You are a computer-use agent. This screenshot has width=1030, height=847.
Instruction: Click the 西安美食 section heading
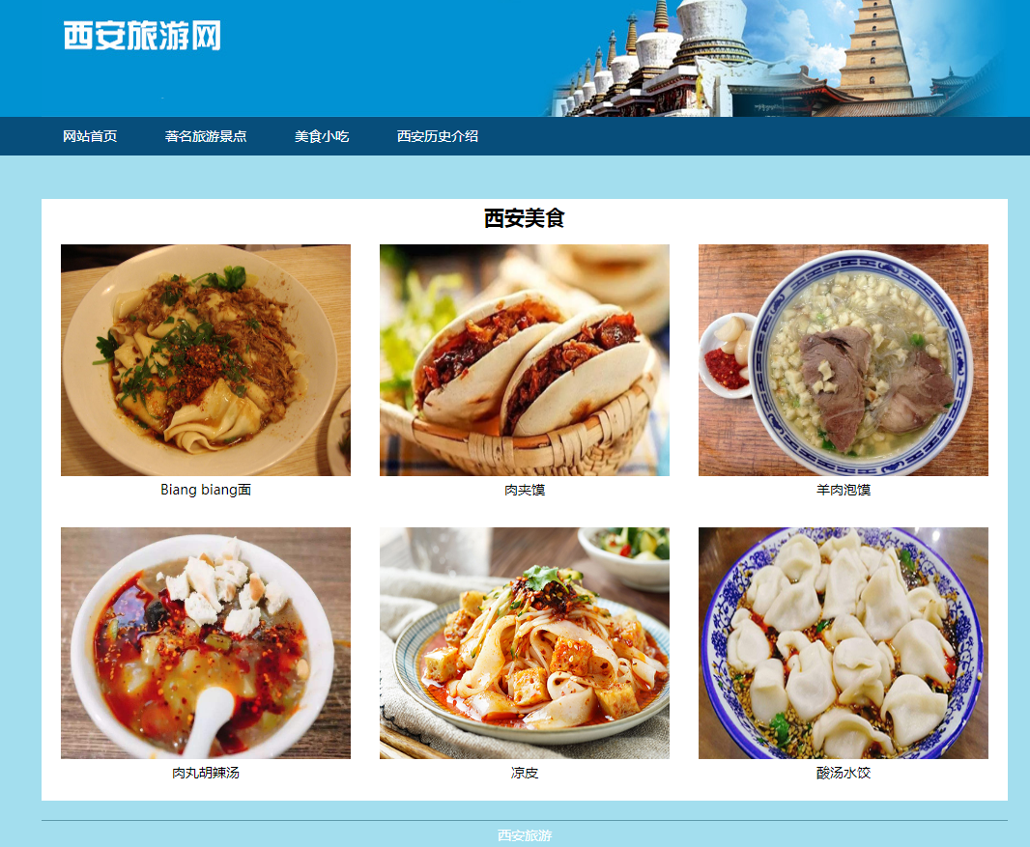click(525, 218)
